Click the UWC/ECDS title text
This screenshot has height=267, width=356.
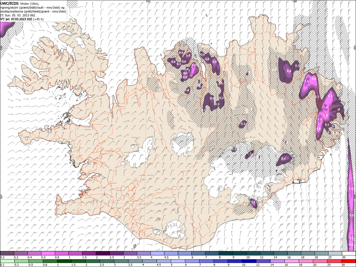click(10, 3)
